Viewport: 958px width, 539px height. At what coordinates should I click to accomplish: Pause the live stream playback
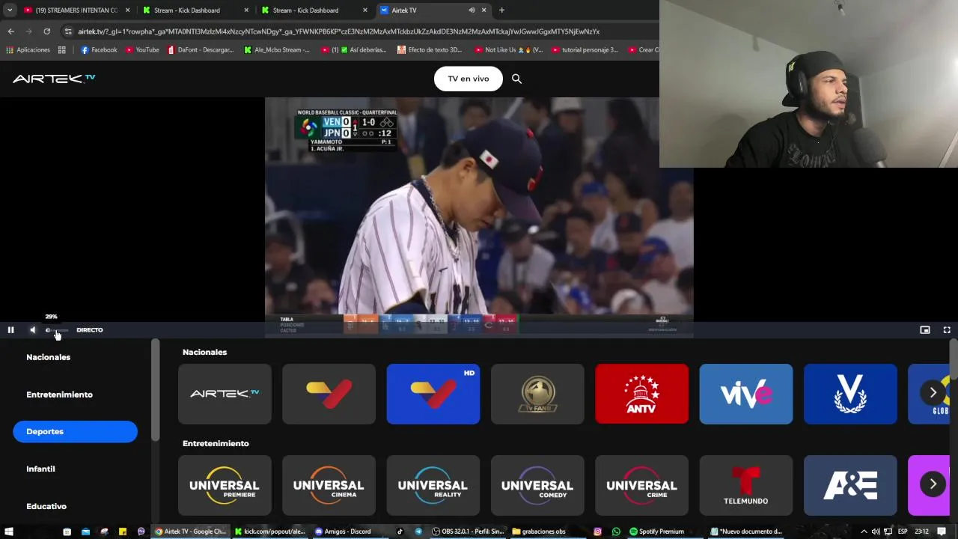point(10,330)
